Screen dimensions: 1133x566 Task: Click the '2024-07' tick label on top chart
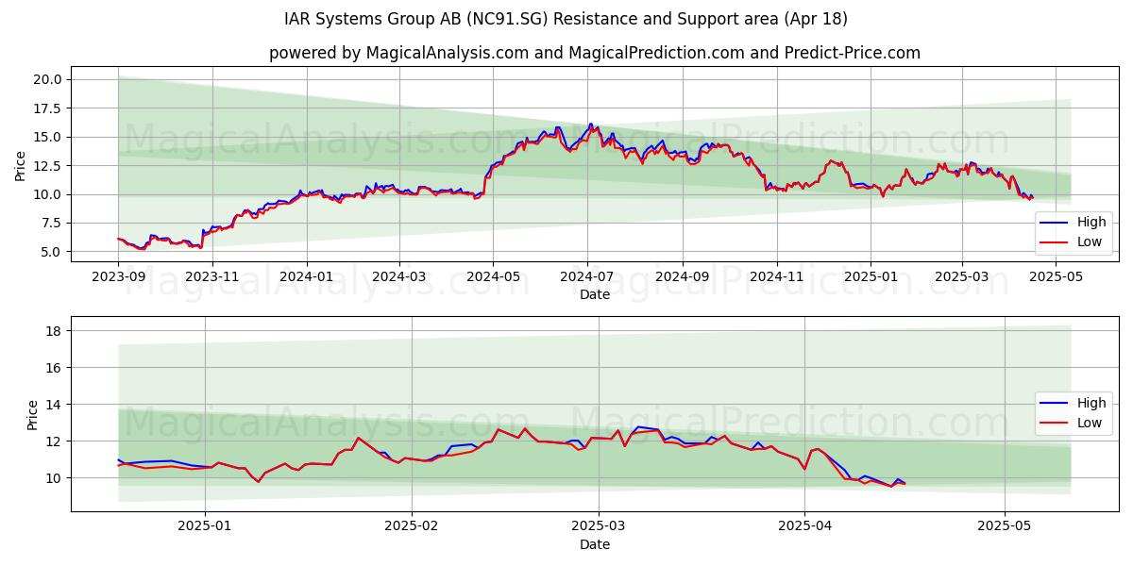tap(586, 278)
